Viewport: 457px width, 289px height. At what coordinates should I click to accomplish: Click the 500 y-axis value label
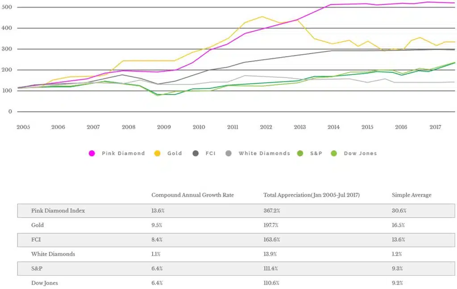pos(7,7)
